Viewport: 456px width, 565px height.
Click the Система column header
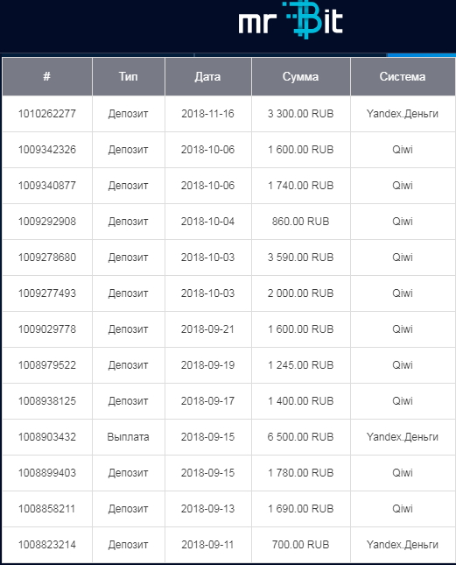point(403,77)
